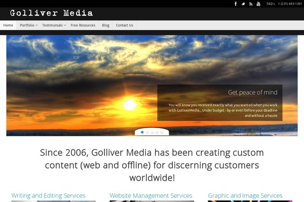
Task: Open the RSS feed icon
Action: coord(251,4)
